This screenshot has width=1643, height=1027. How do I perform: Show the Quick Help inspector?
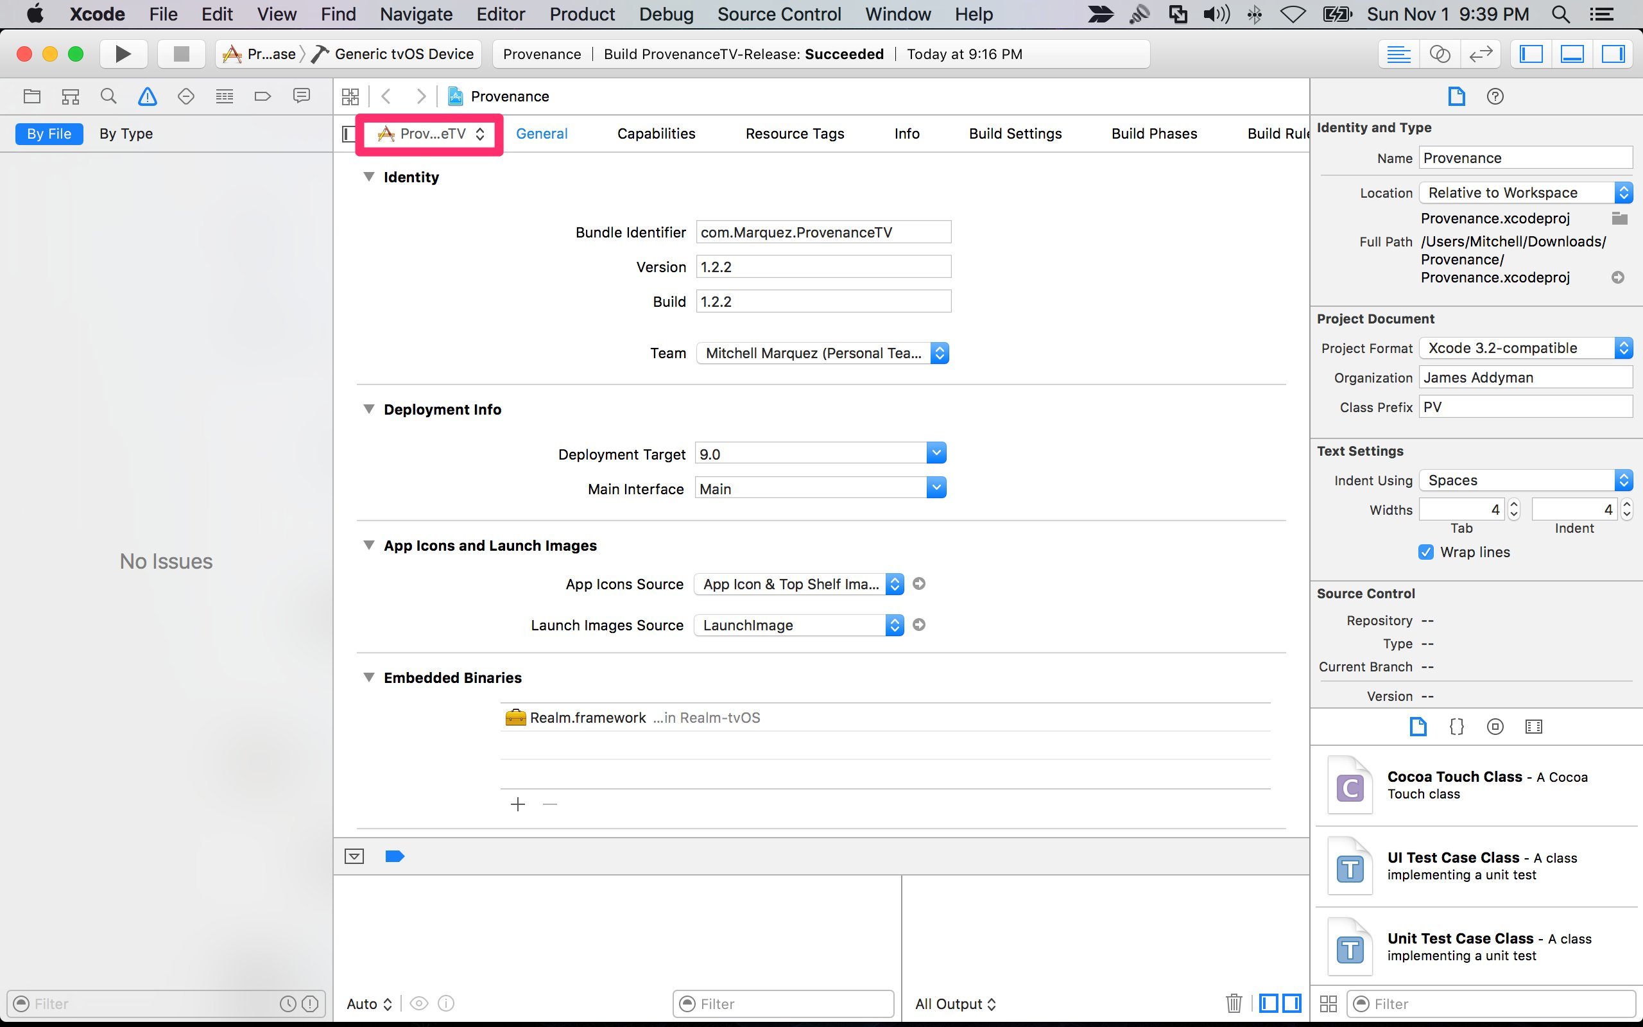pyautogui.click(x=1495, y=96)
